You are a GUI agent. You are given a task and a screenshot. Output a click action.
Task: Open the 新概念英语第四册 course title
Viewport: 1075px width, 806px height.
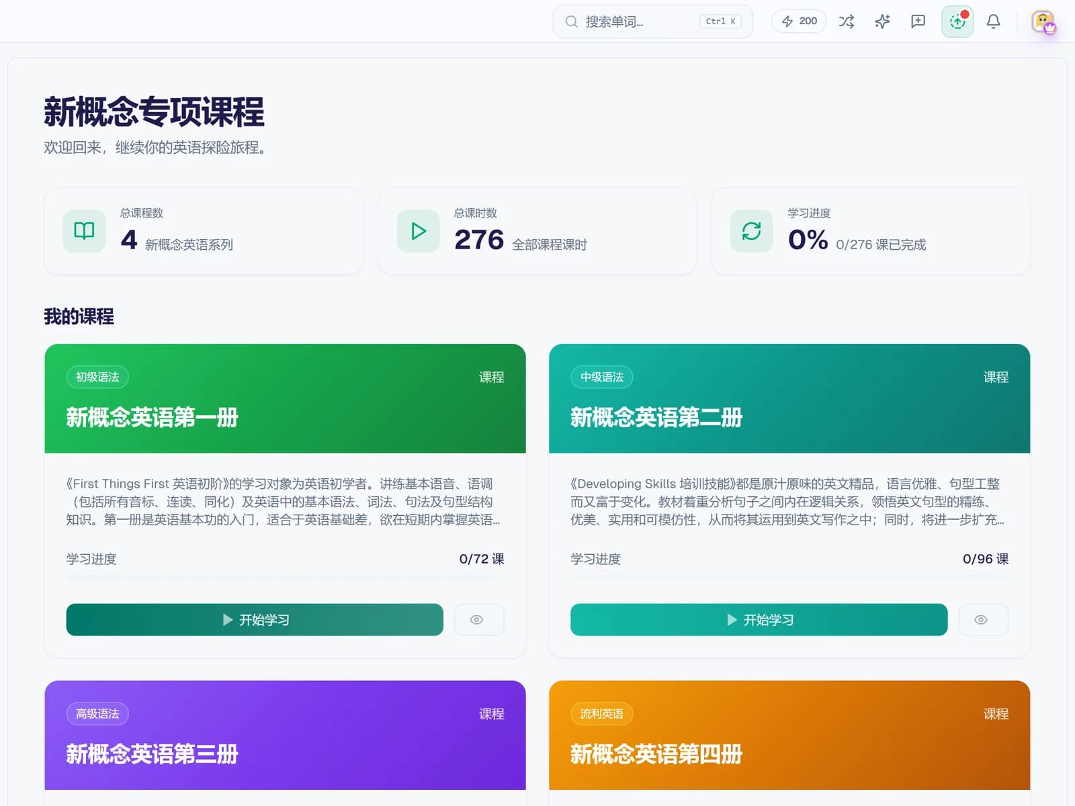pyautogui.click(x=656, y=754)
